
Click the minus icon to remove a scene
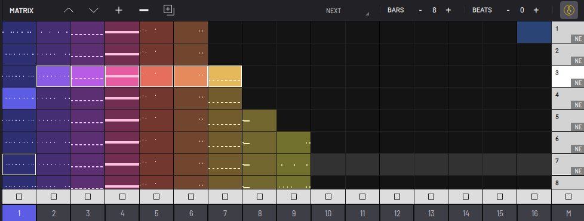[x=144, y=10]
